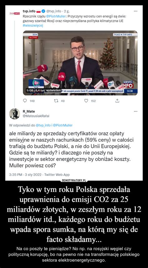Click the DEMOTYWATORY.PL watermark label
This screenshot has height=268, width=148.
coord(74,180)
